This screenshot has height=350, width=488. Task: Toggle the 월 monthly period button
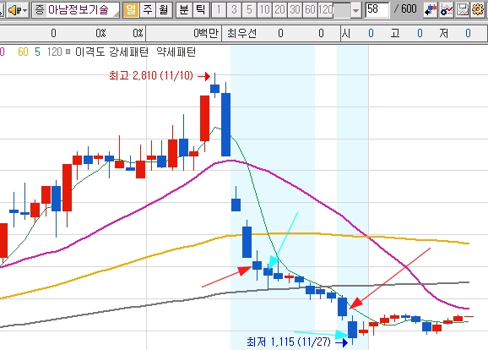click(x=164, y=10)
